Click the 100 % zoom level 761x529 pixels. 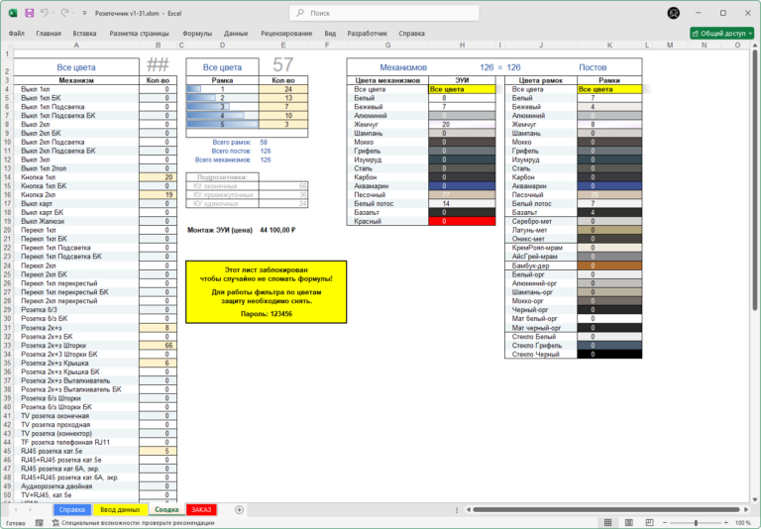(x=742, y=523)
